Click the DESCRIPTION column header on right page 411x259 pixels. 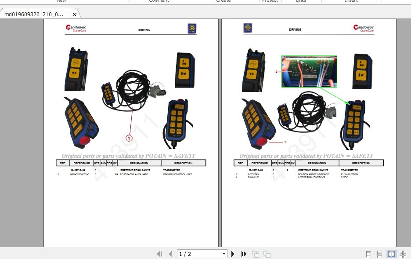pyautogui.click(x=361, y=163)
